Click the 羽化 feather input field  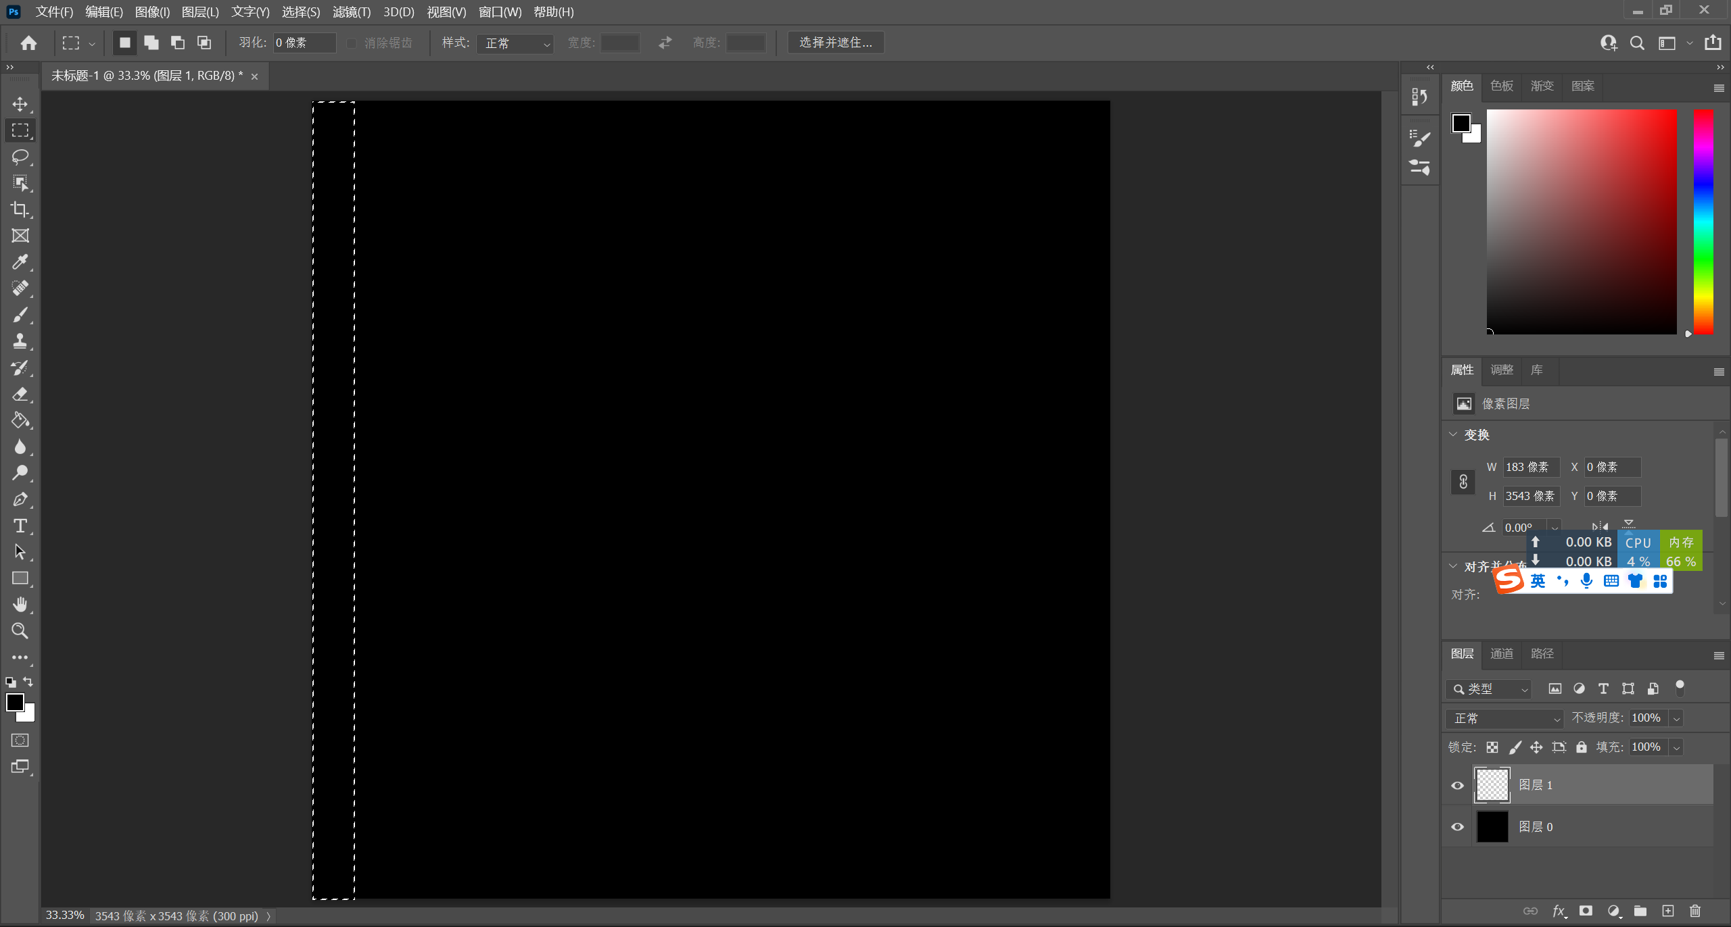coord(304,43)
